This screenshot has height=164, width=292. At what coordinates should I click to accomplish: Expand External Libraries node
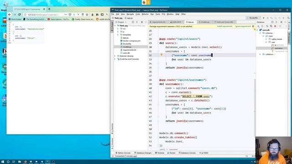[115, 56]
